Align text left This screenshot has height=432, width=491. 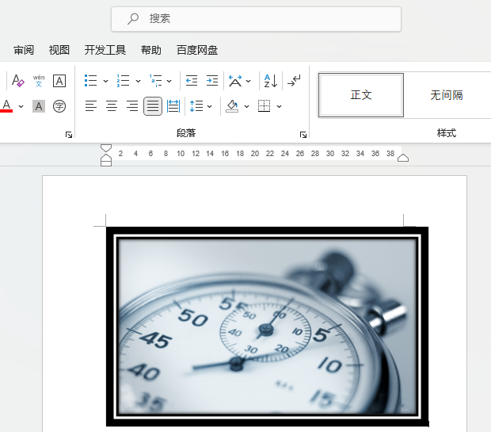point(91,106)
